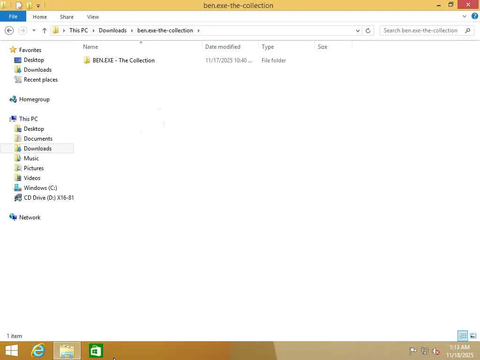Viewport: 480px width, 360px height.
Task: Open the Windows (C:) drive
Action: click(x=40, y=187)
